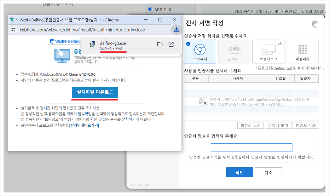This screenshot has height=196, width=329.
Task: Maximize the WizIN-Delfino popup window
Action: [160, 20]
